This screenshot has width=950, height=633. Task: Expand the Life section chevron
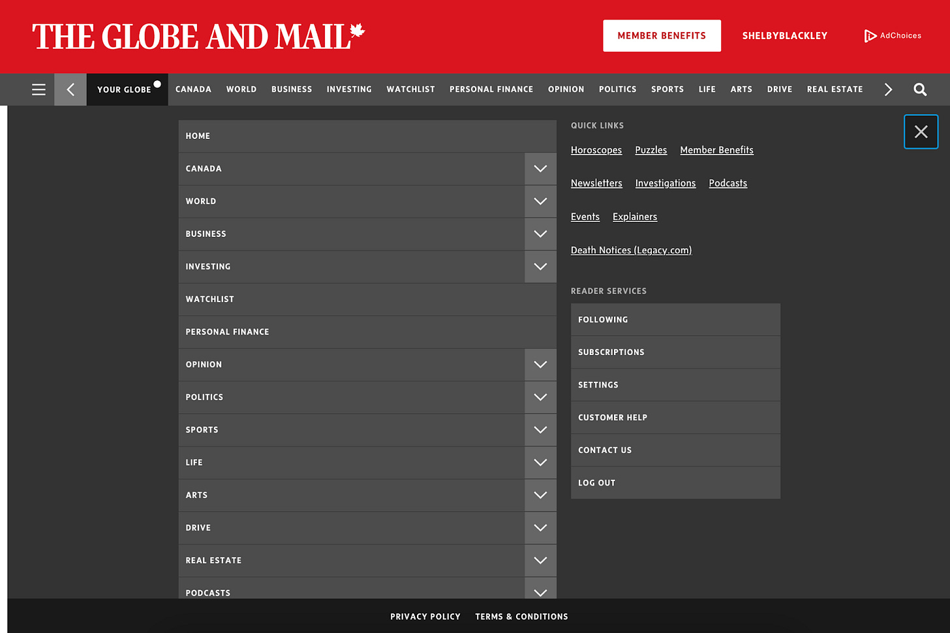coord(540,462)
